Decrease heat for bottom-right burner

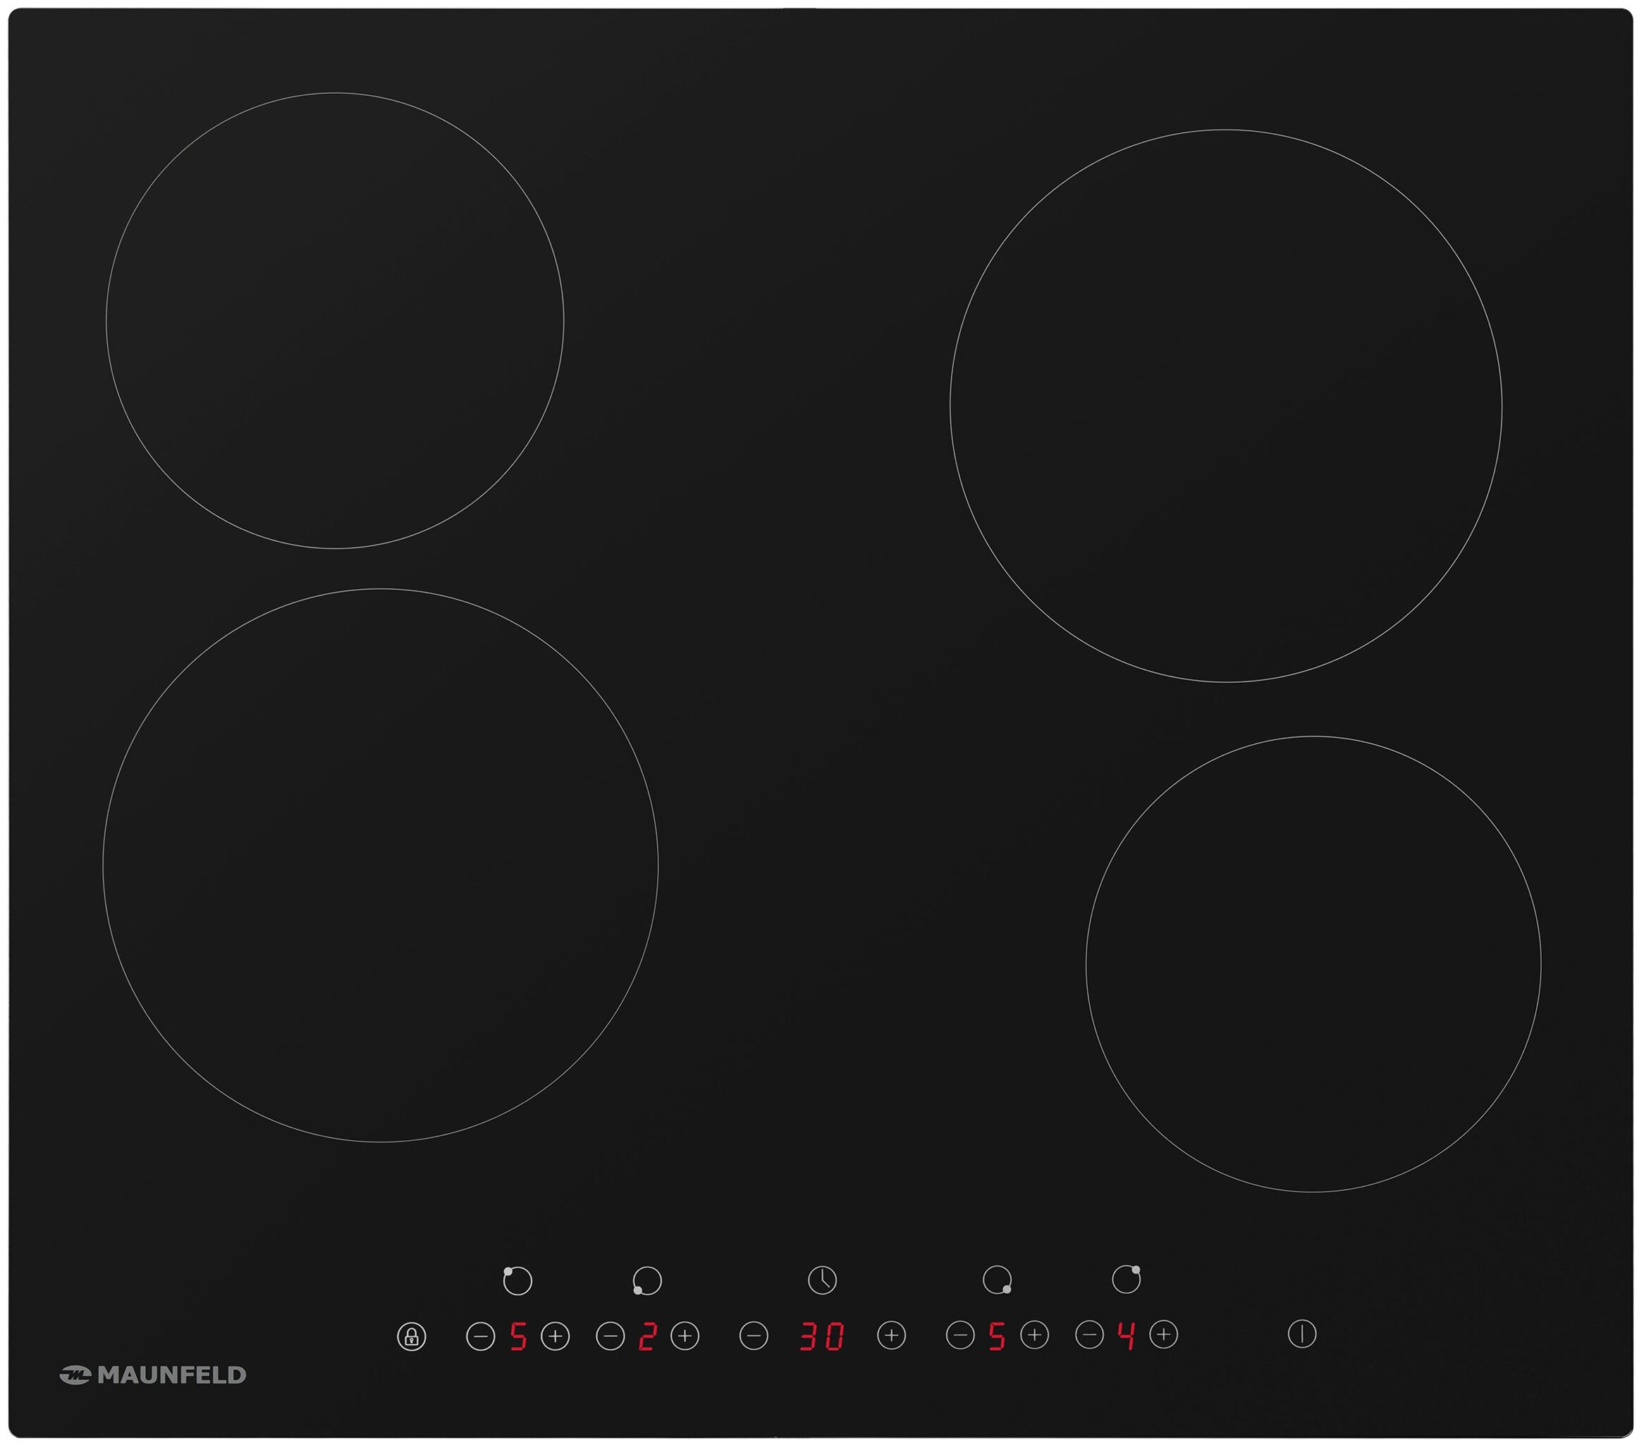tap(959, 1336)
